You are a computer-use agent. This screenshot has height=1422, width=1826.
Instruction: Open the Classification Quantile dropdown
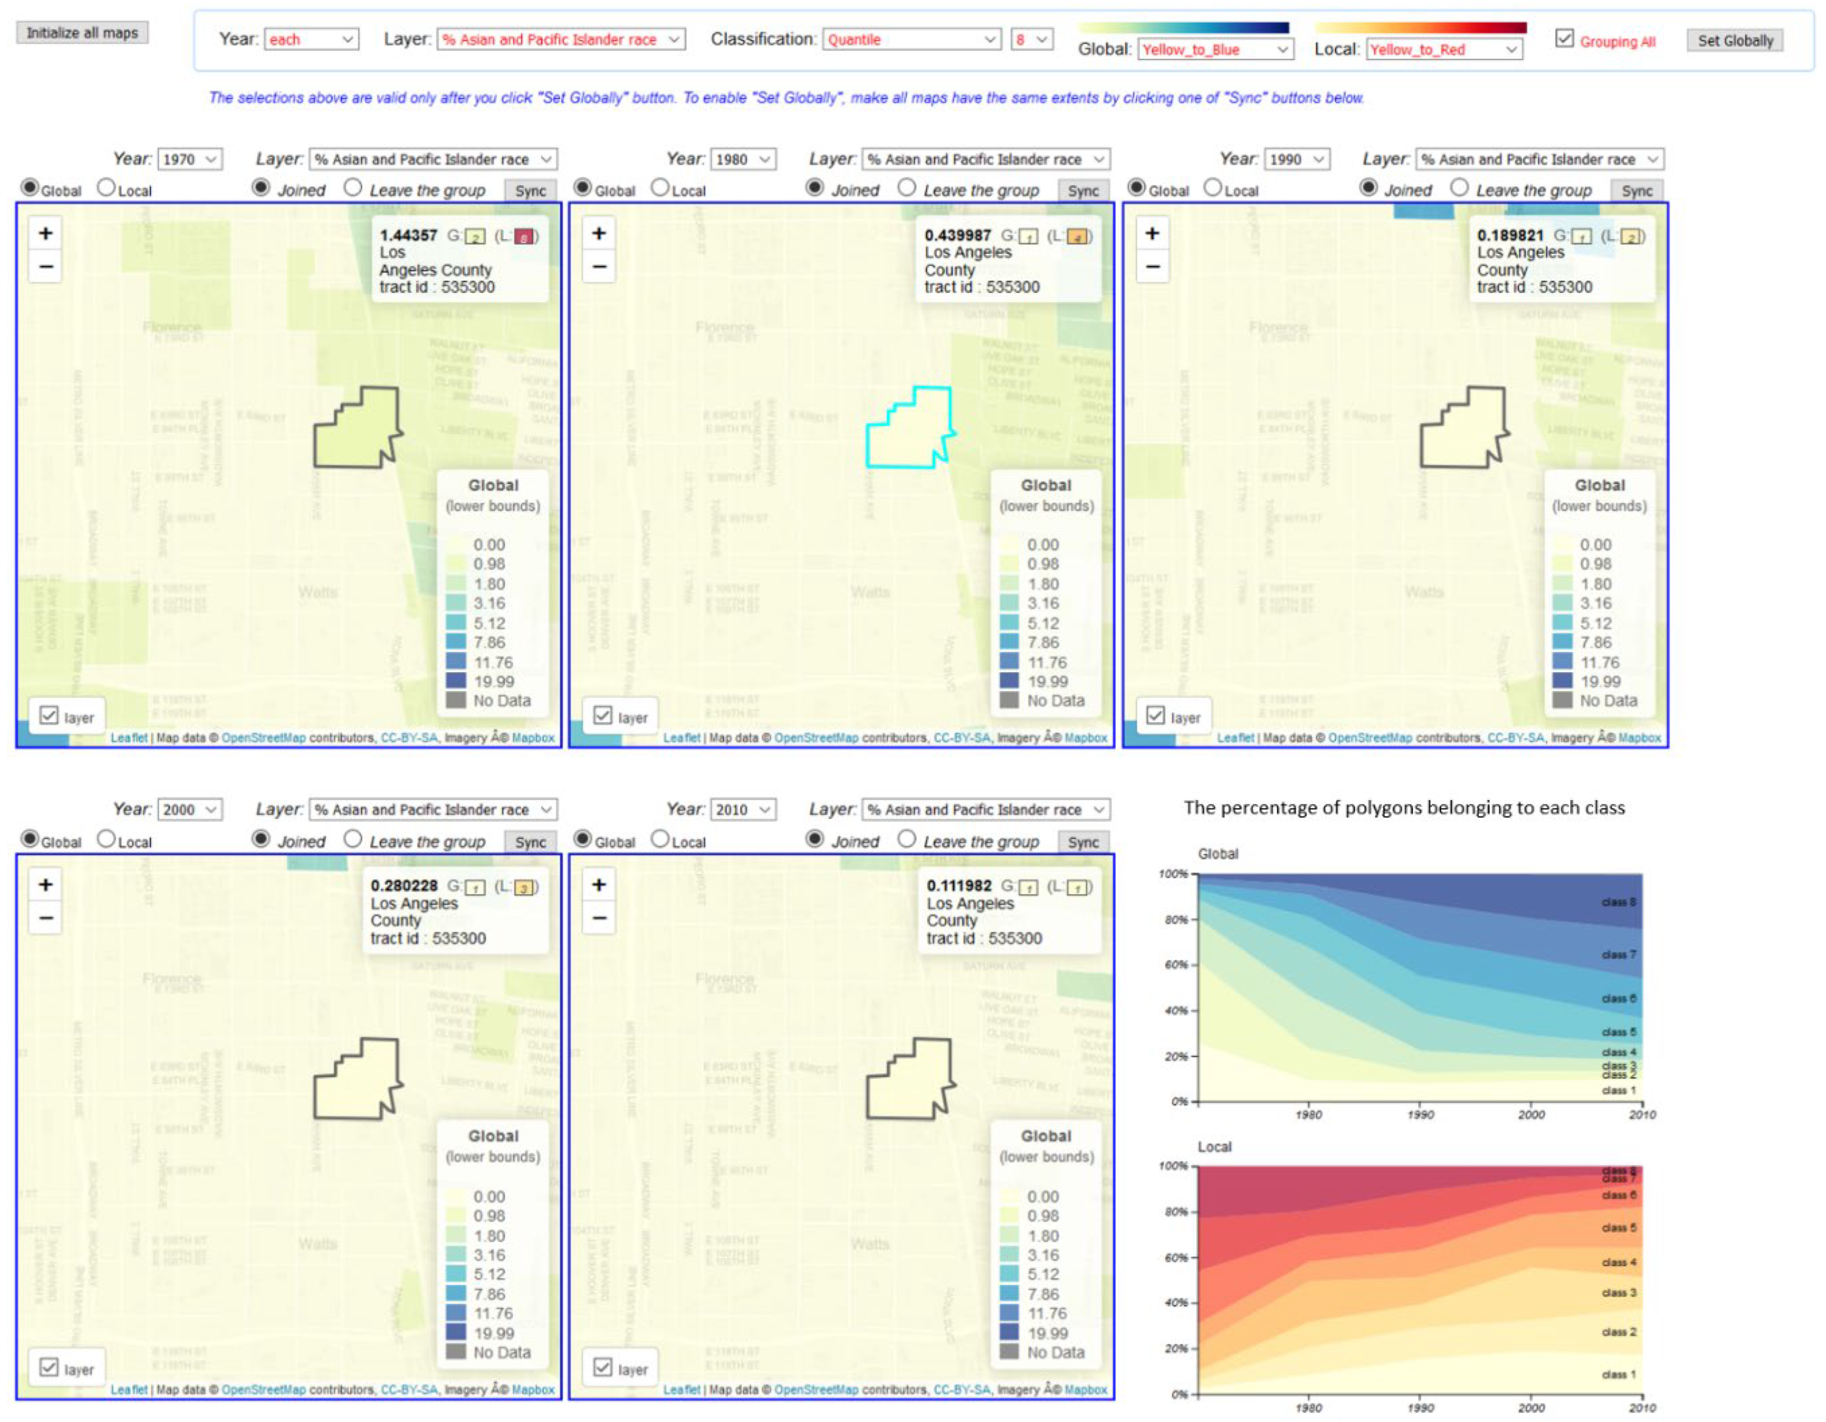point(911,40)
